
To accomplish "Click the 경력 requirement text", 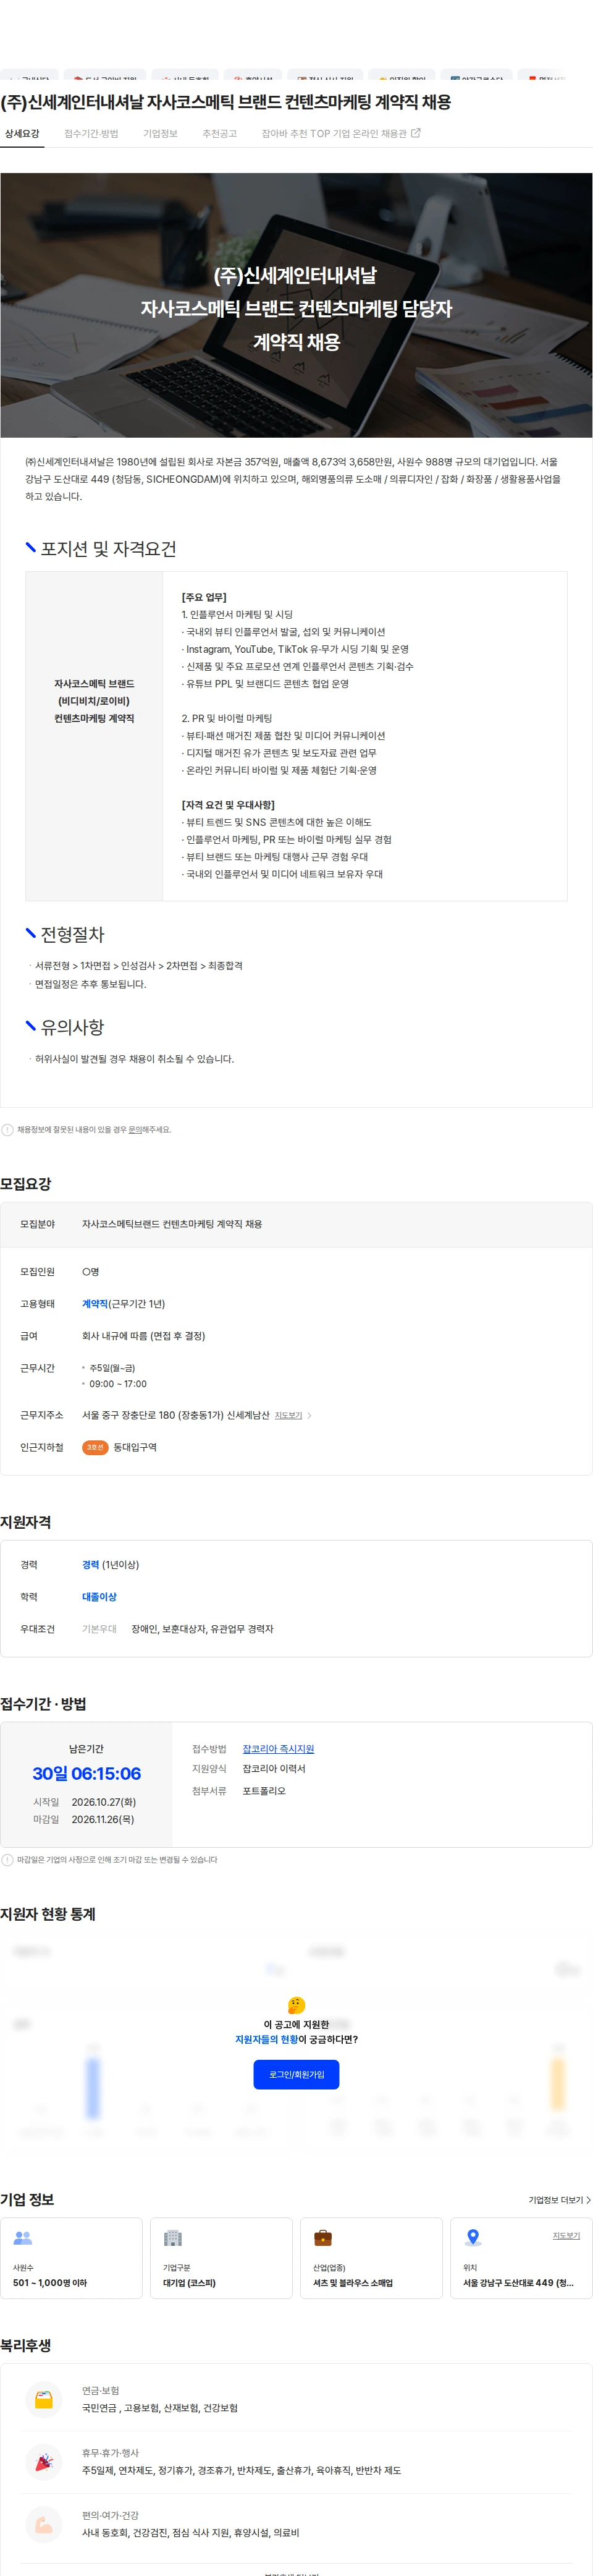I will tap(91, 1565).
